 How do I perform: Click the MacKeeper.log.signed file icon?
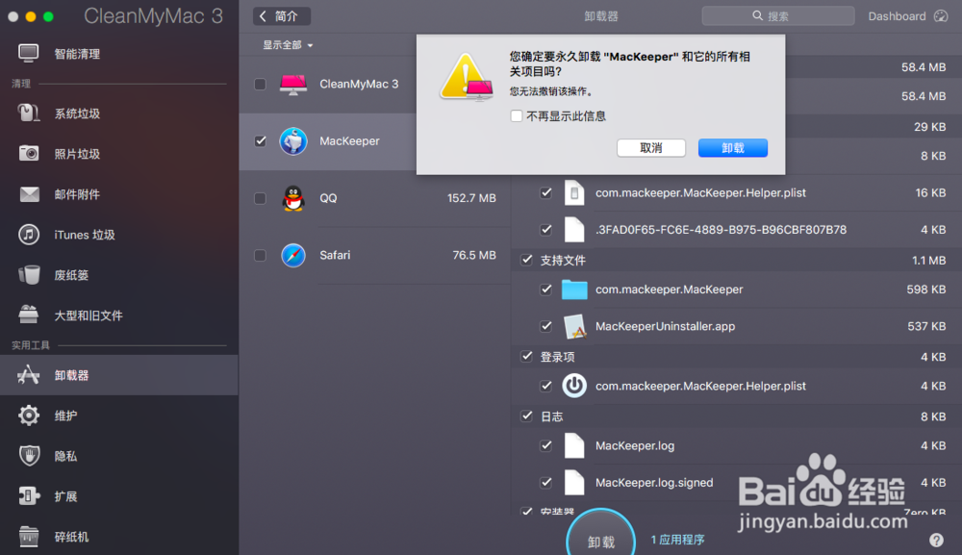[x=574, y=483]
